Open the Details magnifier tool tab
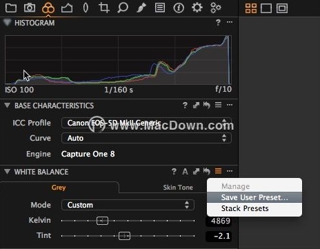The image size is (320, 249). click(123, 8)
